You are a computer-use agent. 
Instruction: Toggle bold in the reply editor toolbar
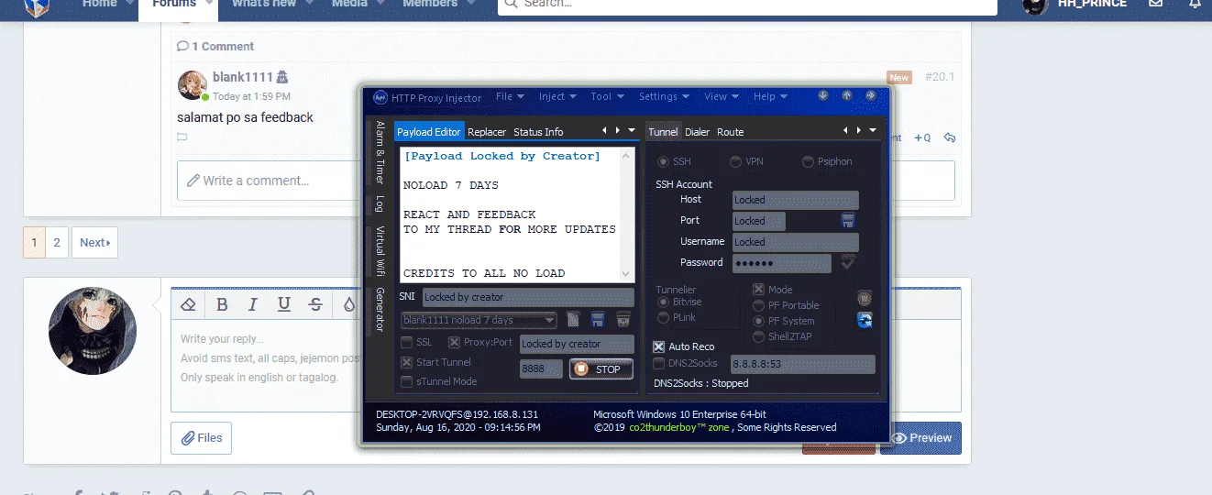tap(223, 304)
